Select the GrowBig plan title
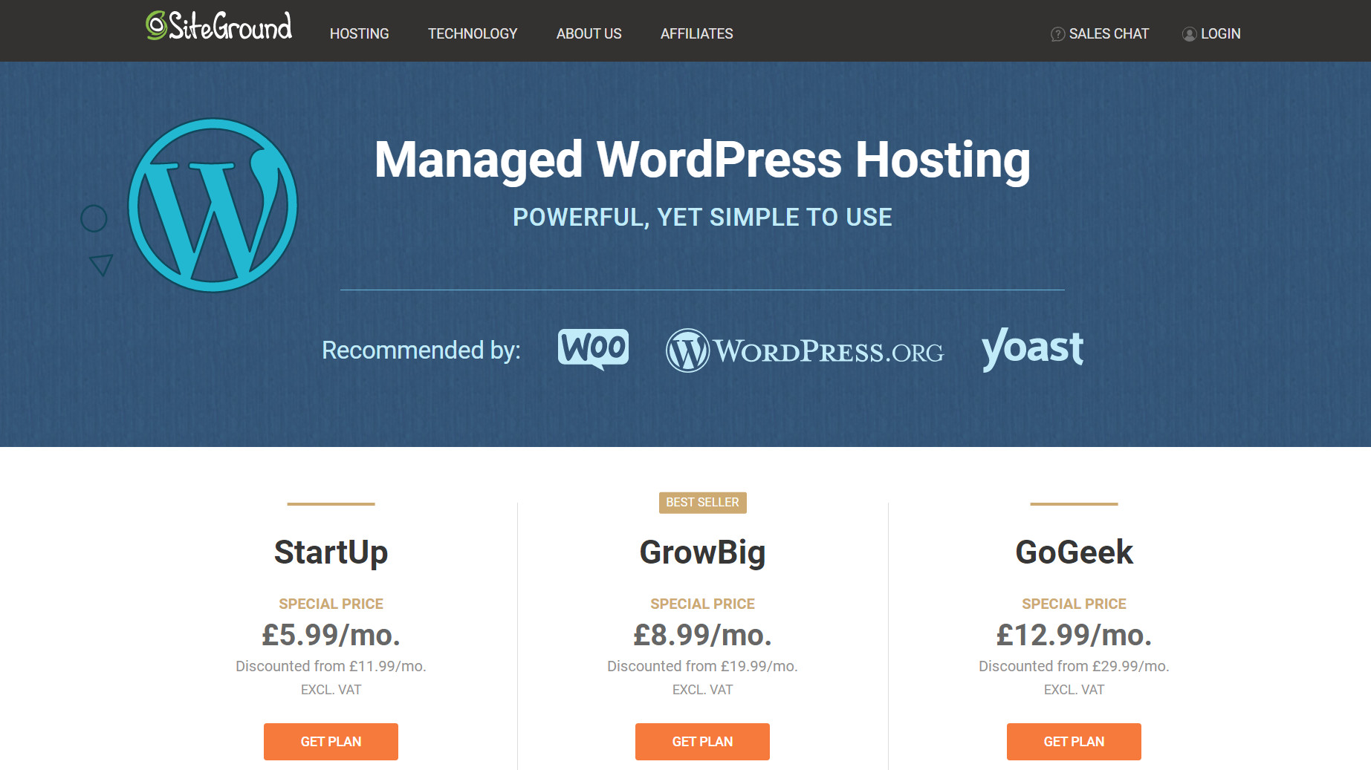1371x770 pixels. point(702,552)
